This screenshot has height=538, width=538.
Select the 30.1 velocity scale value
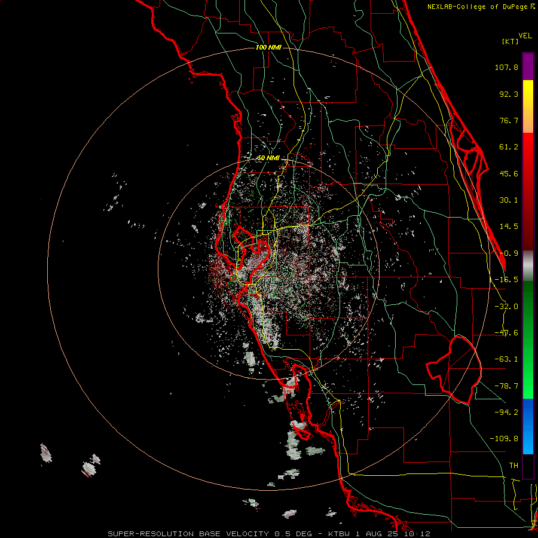(509, 200)
